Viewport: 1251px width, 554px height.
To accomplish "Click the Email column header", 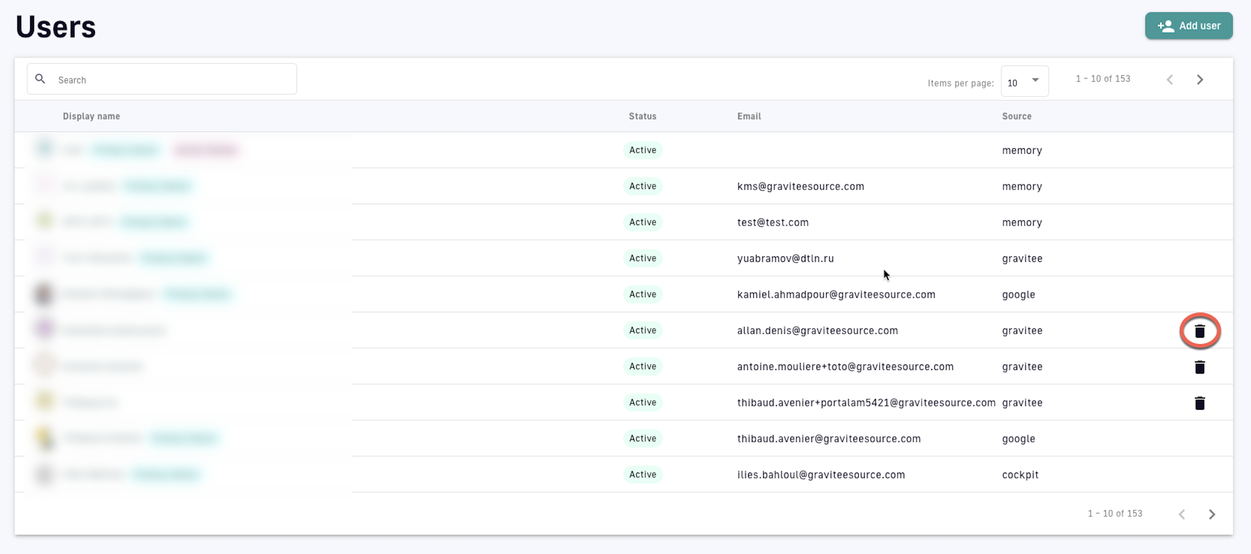I will [749, 116].
